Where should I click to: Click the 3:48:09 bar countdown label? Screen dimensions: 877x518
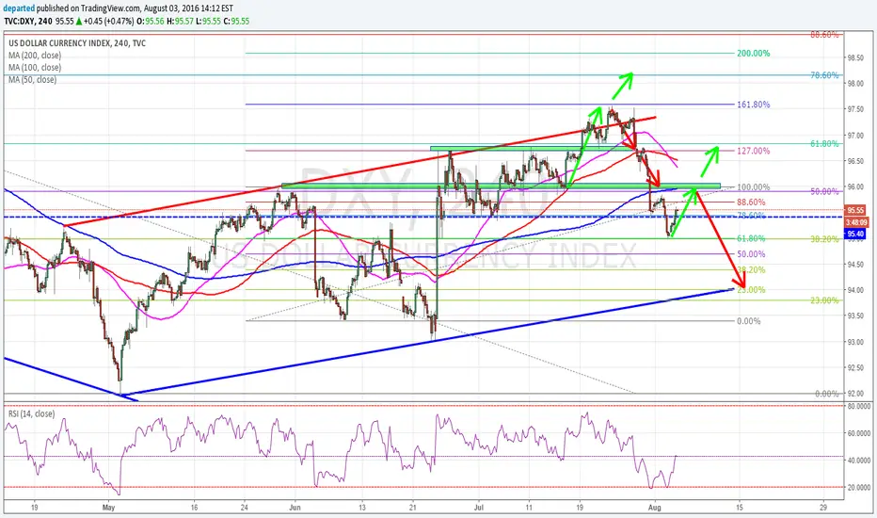point(855,222)
